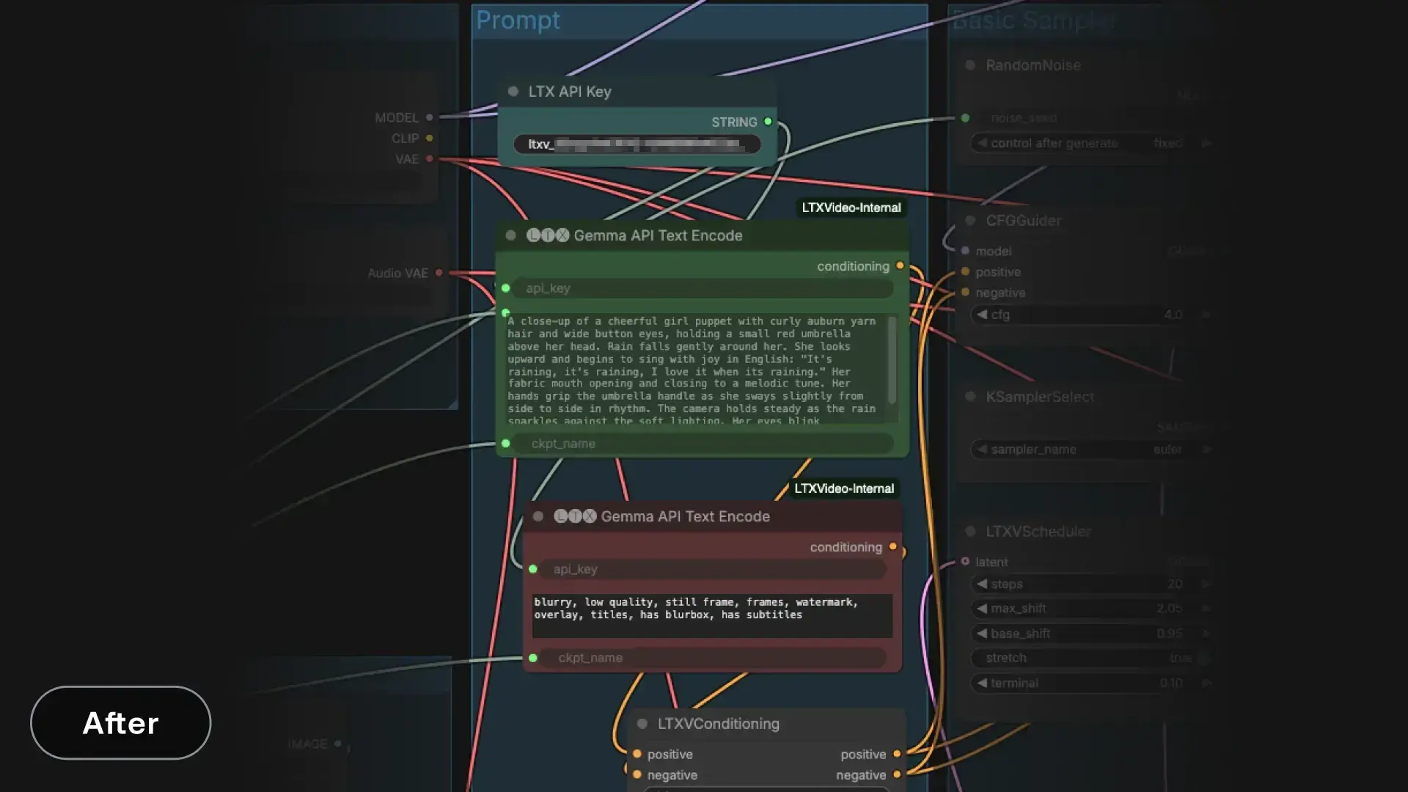Click the ltxv_ API key input field

click(637, 144)
